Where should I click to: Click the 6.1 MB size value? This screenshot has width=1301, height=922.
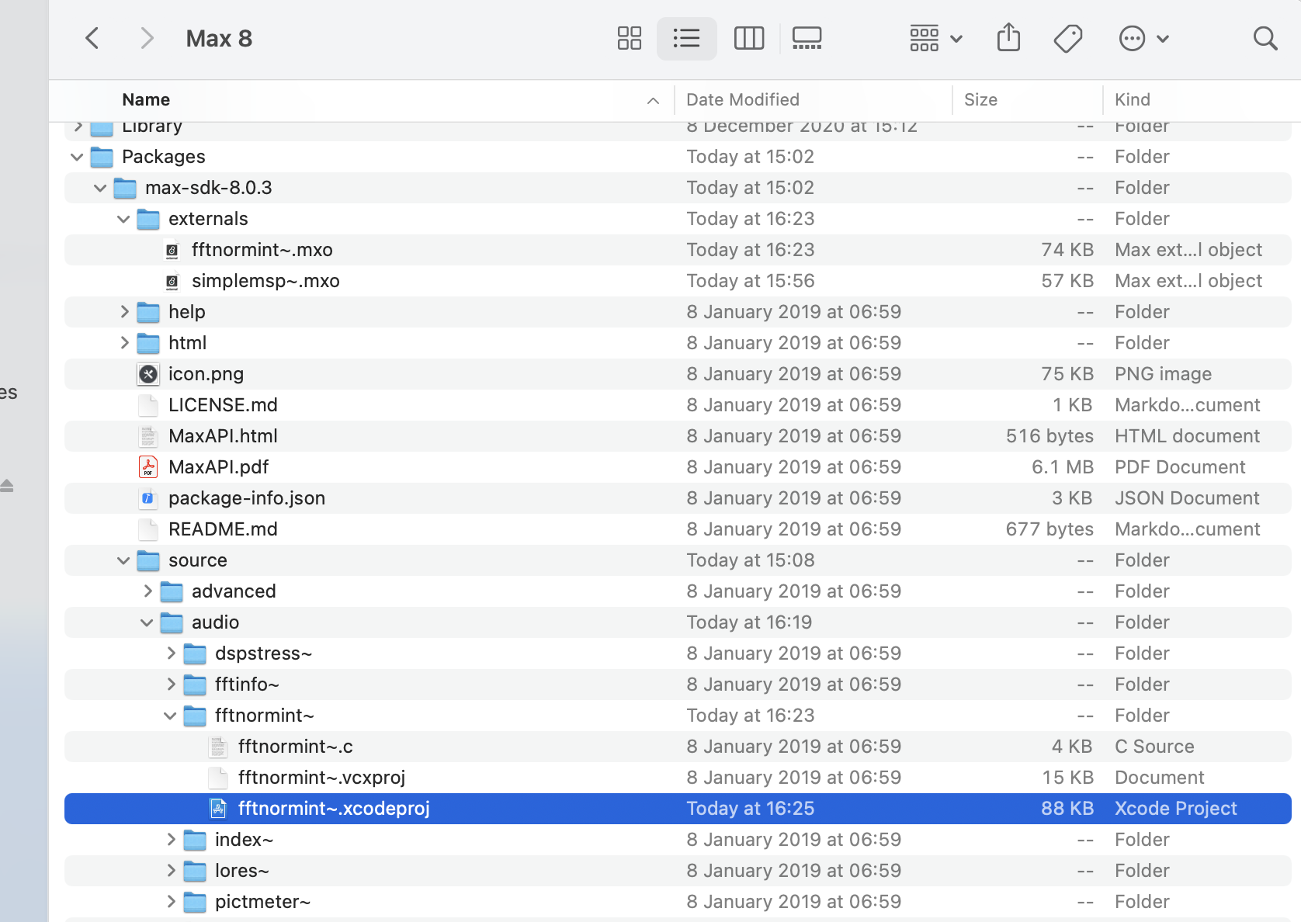click(1063, 467)
